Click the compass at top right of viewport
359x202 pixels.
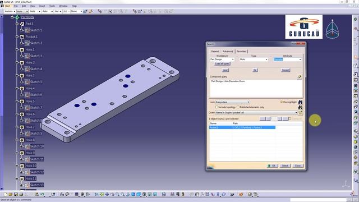click(333, 29)
